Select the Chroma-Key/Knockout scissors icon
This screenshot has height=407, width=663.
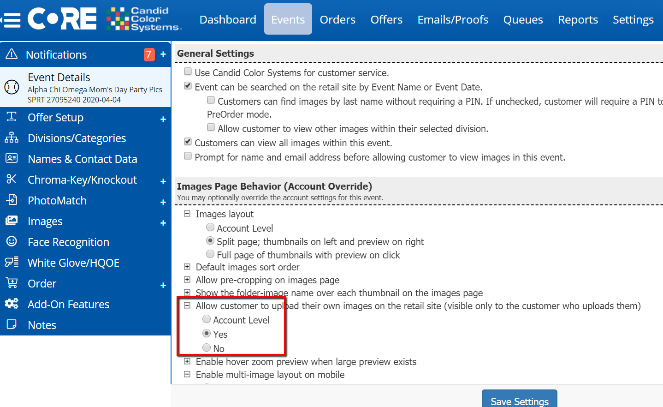pos(12,180)
